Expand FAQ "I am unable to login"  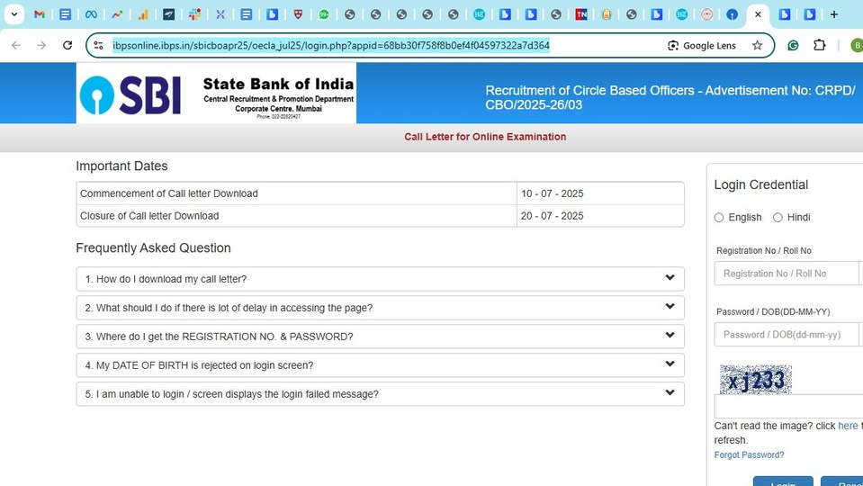pos(381,394)
